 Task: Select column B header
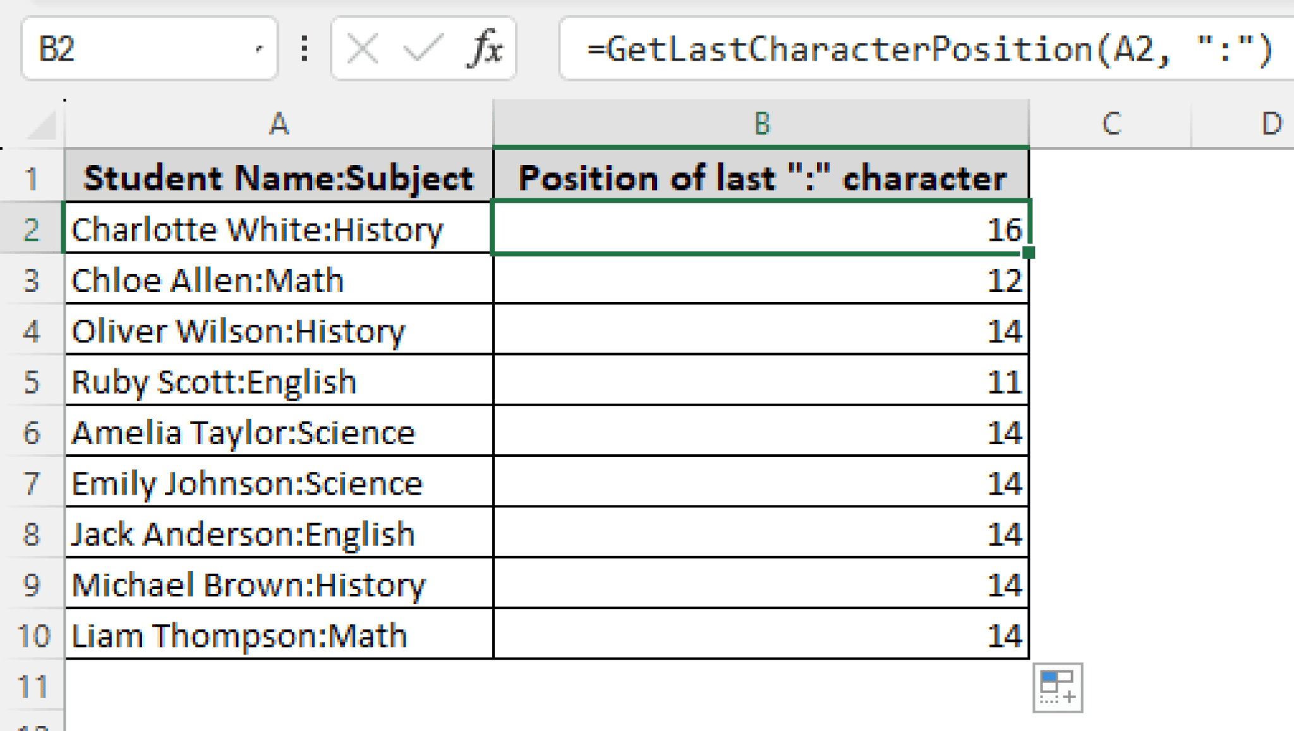tap(761, 123)
